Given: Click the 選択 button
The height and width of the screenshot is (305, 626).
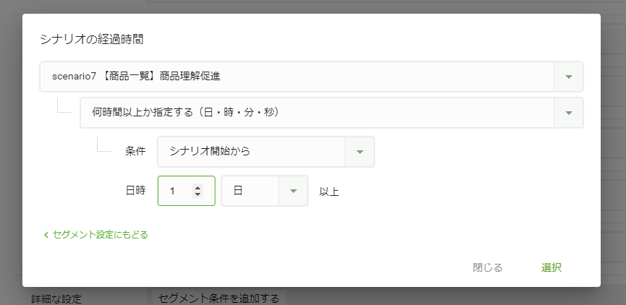Looking at the screenshot, I should (552, 267).
